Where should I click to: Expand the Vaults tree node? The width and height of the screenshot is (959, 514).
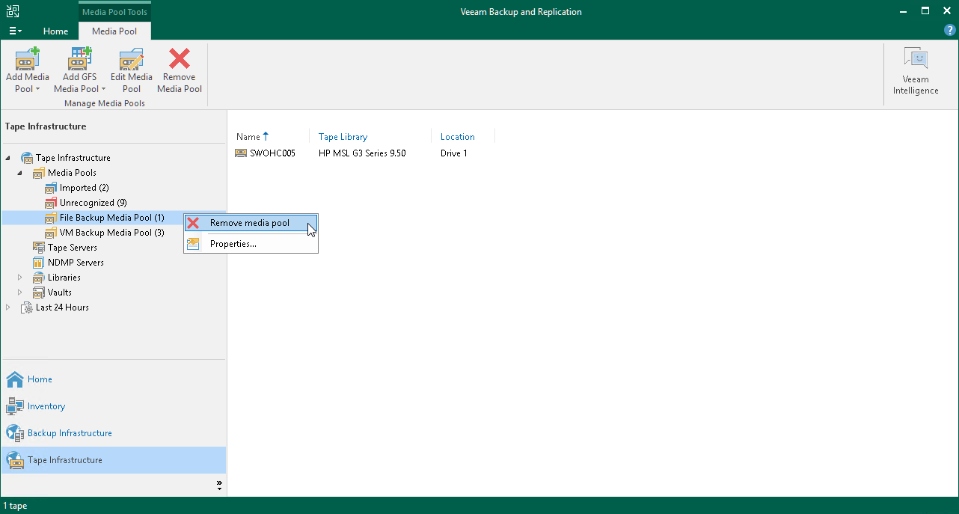tap(20, 293)
